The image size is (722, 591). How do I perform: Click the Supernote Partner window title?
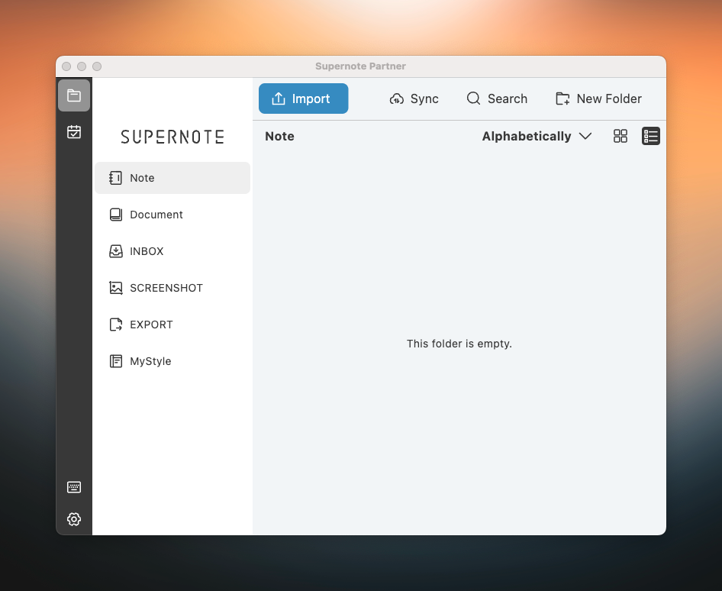360,66
